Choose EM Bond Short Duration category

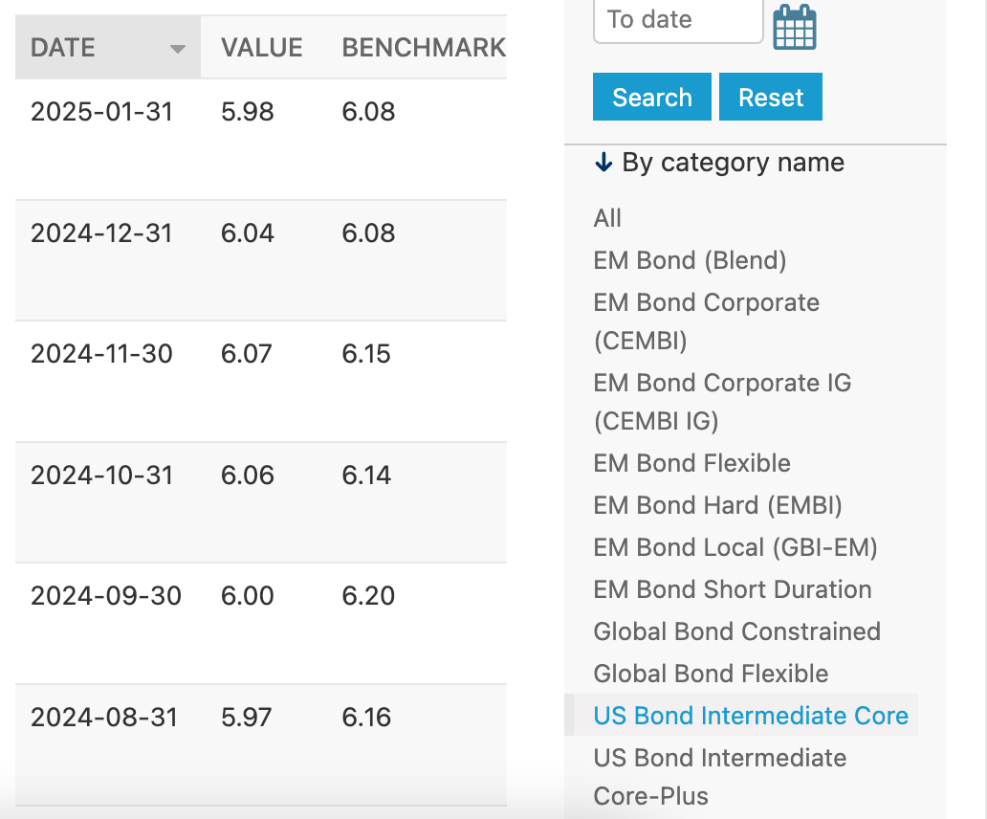732,589
